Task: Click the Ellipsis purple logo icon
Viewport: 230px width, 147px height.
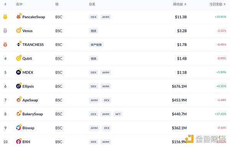Action: click(18, 86)
